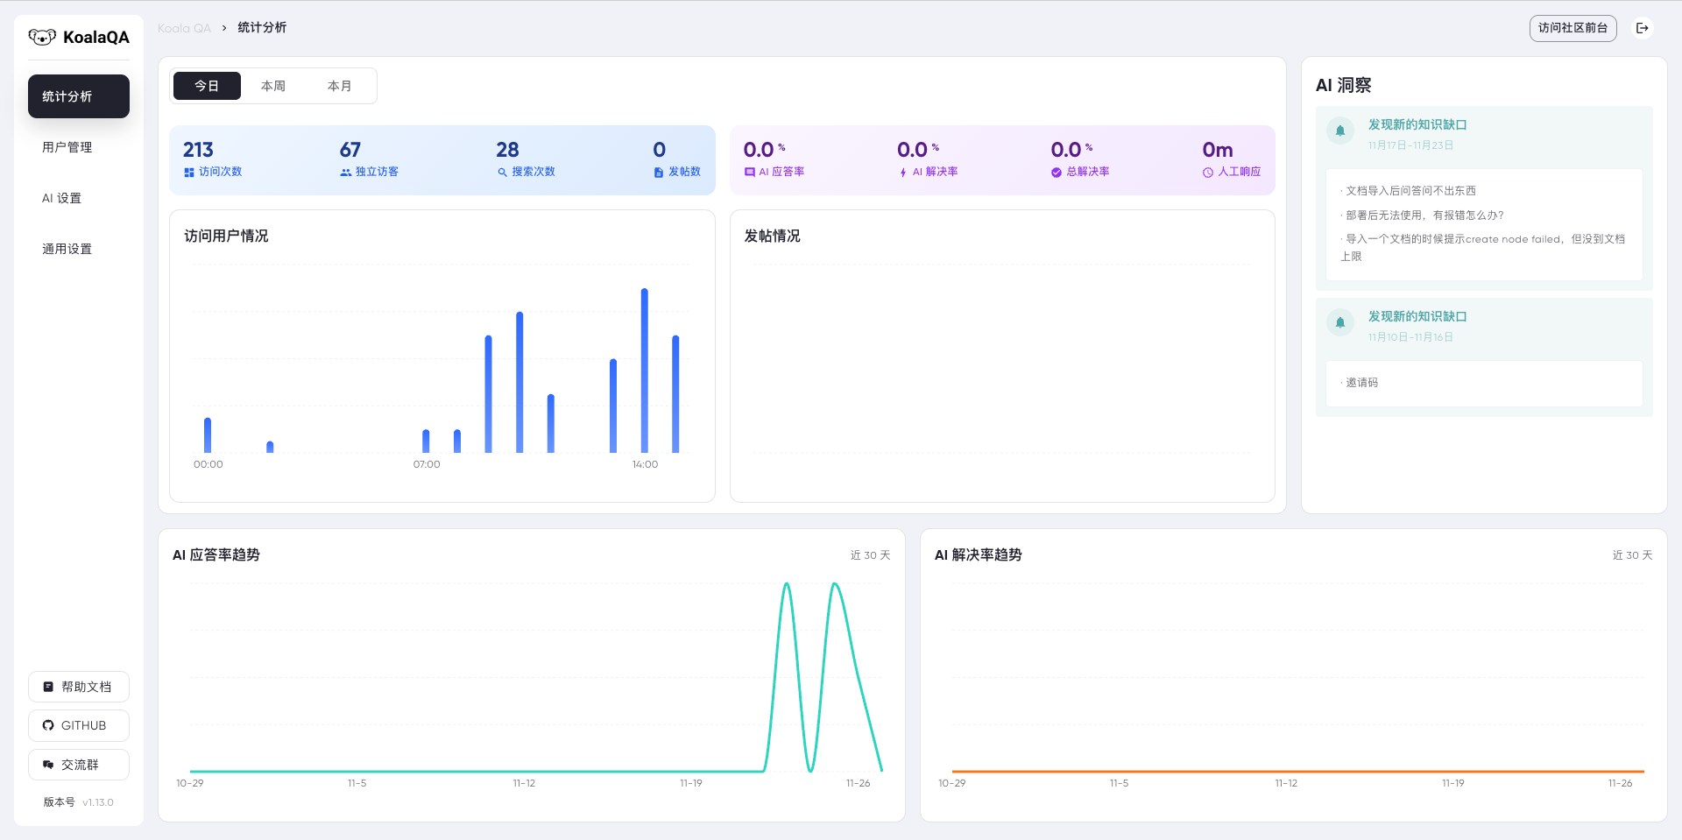Click the 发帖数 document icon
The image size is (1682, 840).
pyautogui.click(x=659, y=173)
